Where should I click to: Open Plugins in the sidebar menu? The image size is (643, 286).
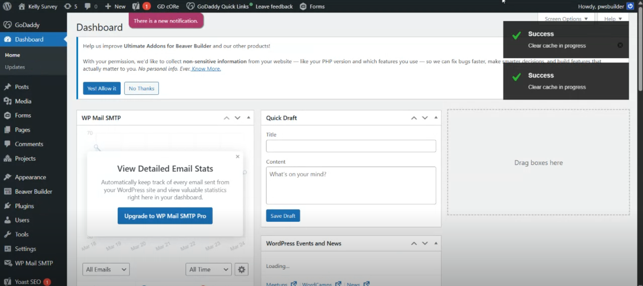(24, 206)
